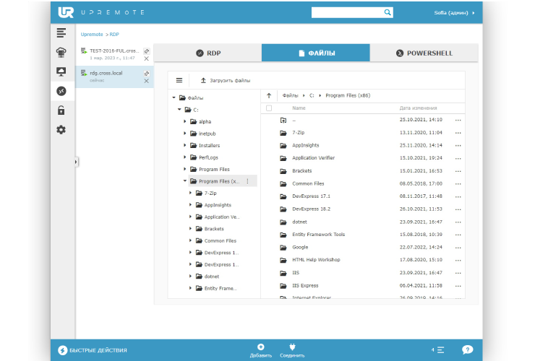This screenshot has height=361, width=535.
Task: Open more options for Google folder row
Action: click(x=458, y=247)
